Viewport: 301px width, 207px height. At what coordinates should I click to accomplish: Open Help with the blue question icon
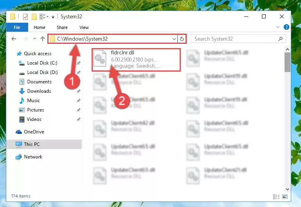point(286,27)
